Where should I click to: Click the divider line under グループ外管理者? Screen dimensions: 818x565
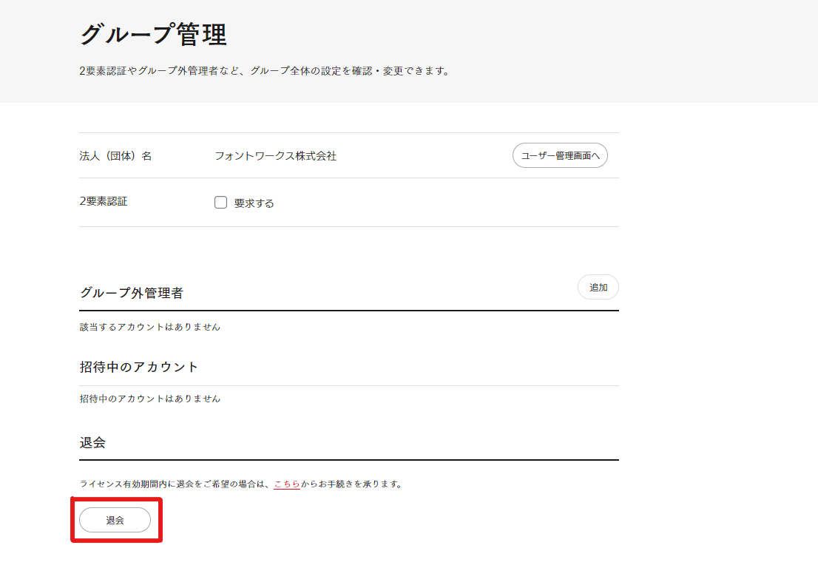pos(348,311)
